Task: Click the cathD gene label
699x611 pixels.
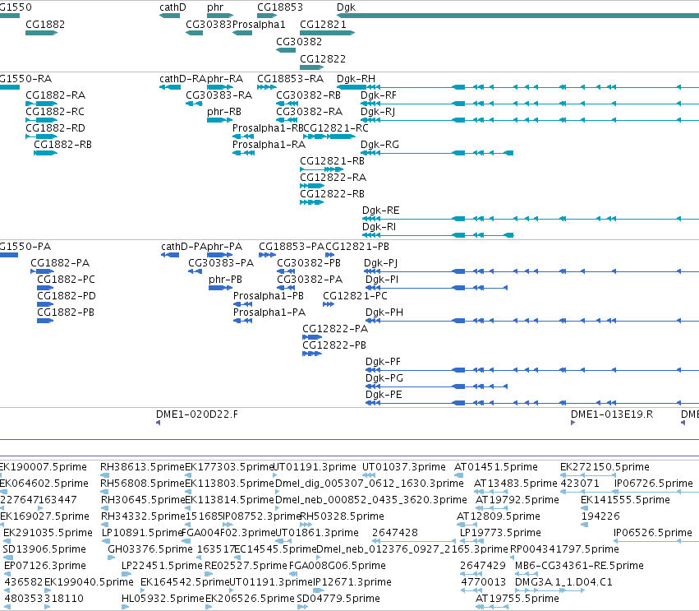Action: click(172, 7)
